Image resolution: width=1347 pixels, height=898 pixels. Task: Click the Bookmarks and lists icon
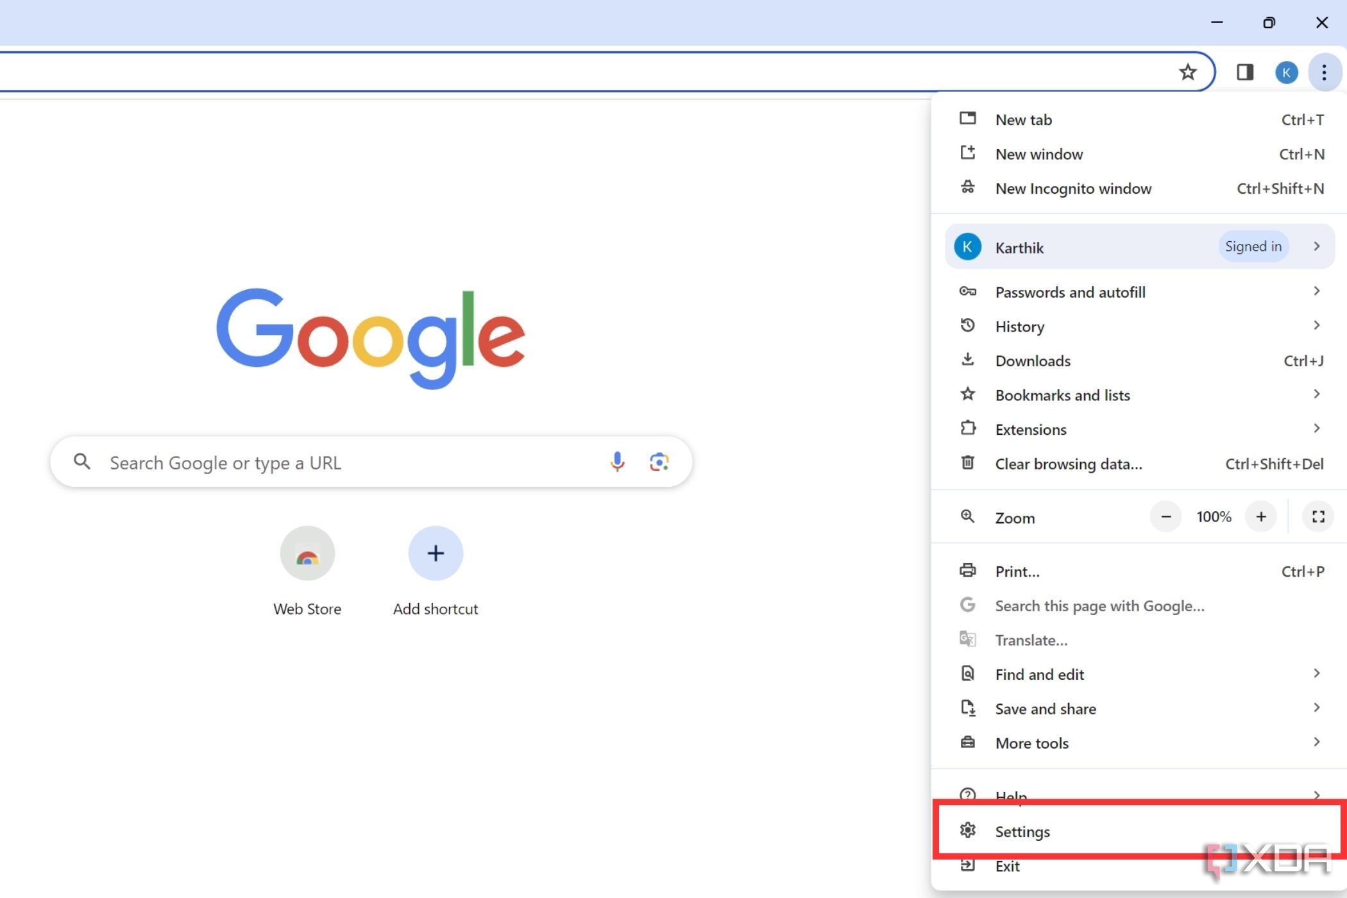coord(966,394)
